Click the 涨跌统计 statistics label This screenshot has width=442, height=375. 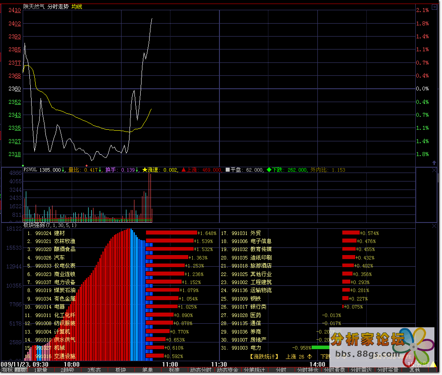pos(264,357)
